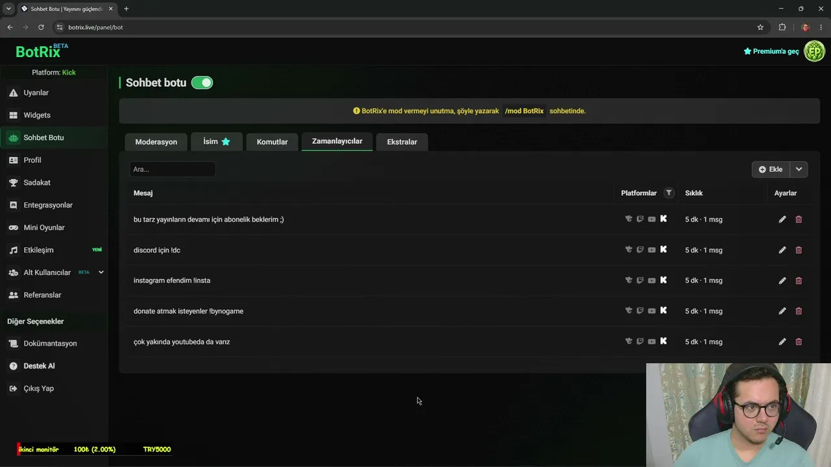Image resolution: width=831 pixels, height=467 pixels.
Task: Toggle Kick for 'çok yakında youtubeda' message
Action: point(664,341)
